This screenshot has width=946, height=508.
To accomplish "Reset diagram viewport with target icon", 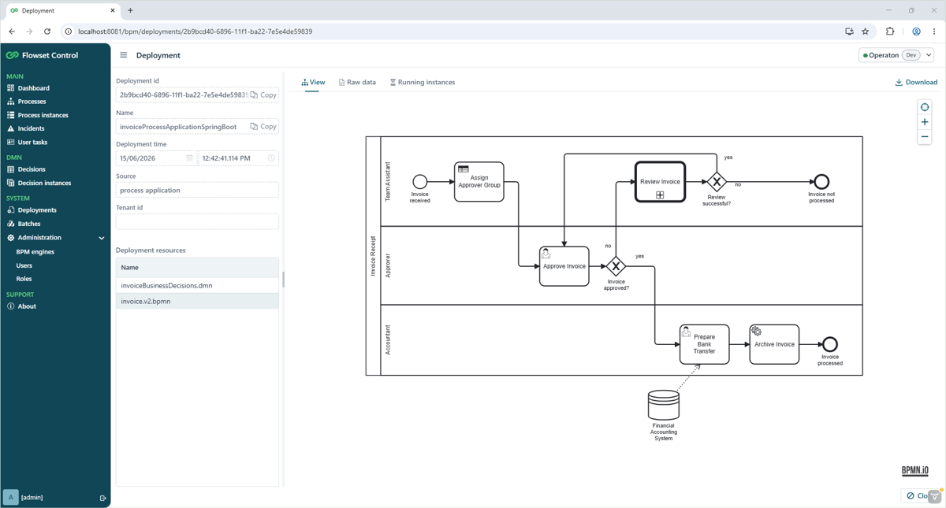I will (925, 107).
